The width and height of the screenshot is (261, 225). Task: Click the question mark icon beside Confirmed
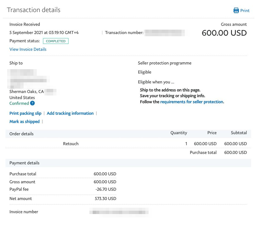(33, 103)
